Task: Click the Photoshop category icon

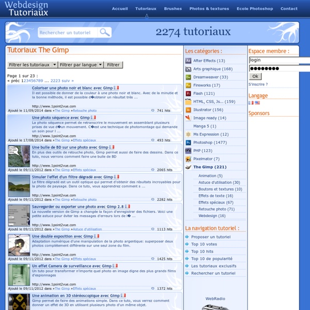Action: [x=188, y=143]
